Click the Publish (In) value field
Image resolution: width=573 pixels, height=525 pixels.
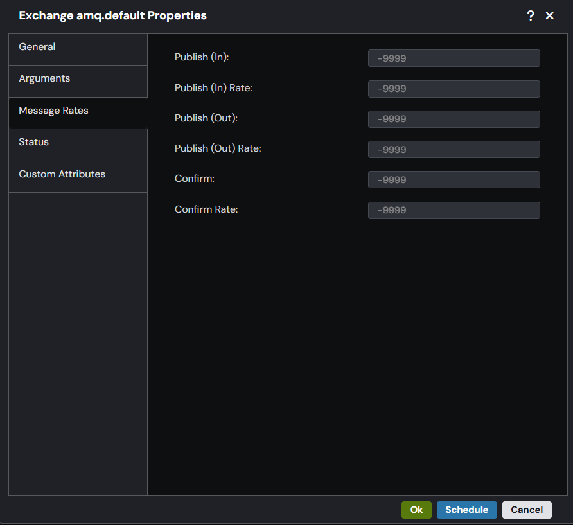[454, 58]
